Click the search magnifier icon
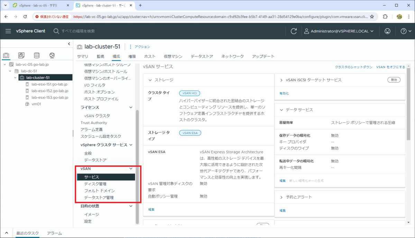Viewport: 415px width, 238px height. click(56, 31)
